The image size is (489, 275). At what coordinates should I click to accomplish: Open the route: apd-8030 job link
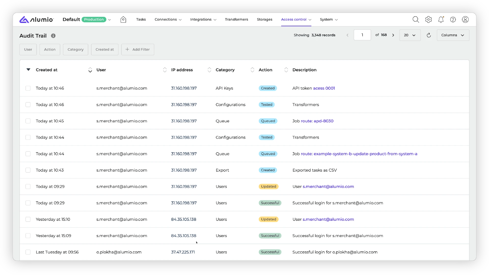pos(317,121)
